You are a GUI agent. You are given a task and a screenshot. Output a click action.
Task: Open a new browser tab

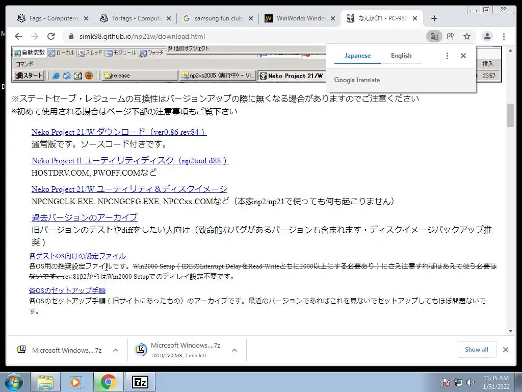point(434,18)
